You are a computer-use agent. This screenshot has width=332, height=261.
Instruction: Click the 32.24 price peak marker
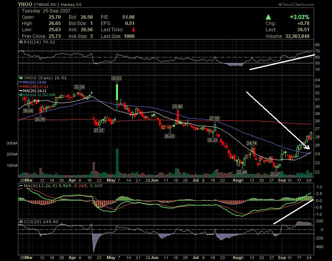click(79, 87)
